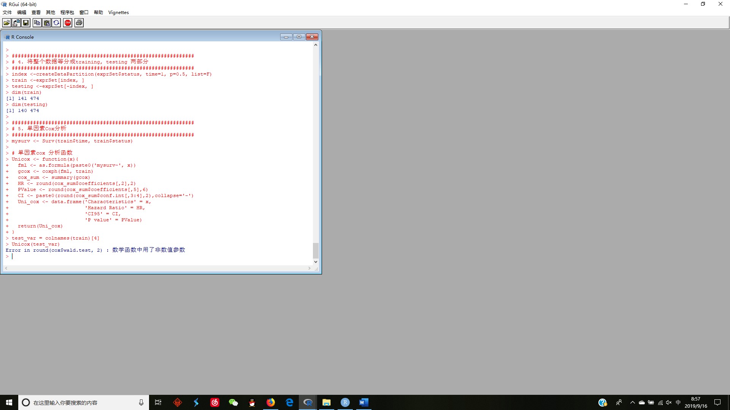Screen dimensions: 730x410
Task: Click the Save workspace floppy icon
Action: [x=26, y=23]
